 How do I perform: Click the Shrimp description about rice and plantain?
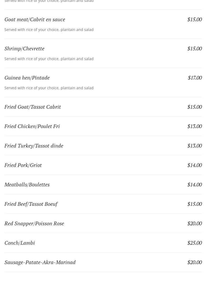coord(49,59)
